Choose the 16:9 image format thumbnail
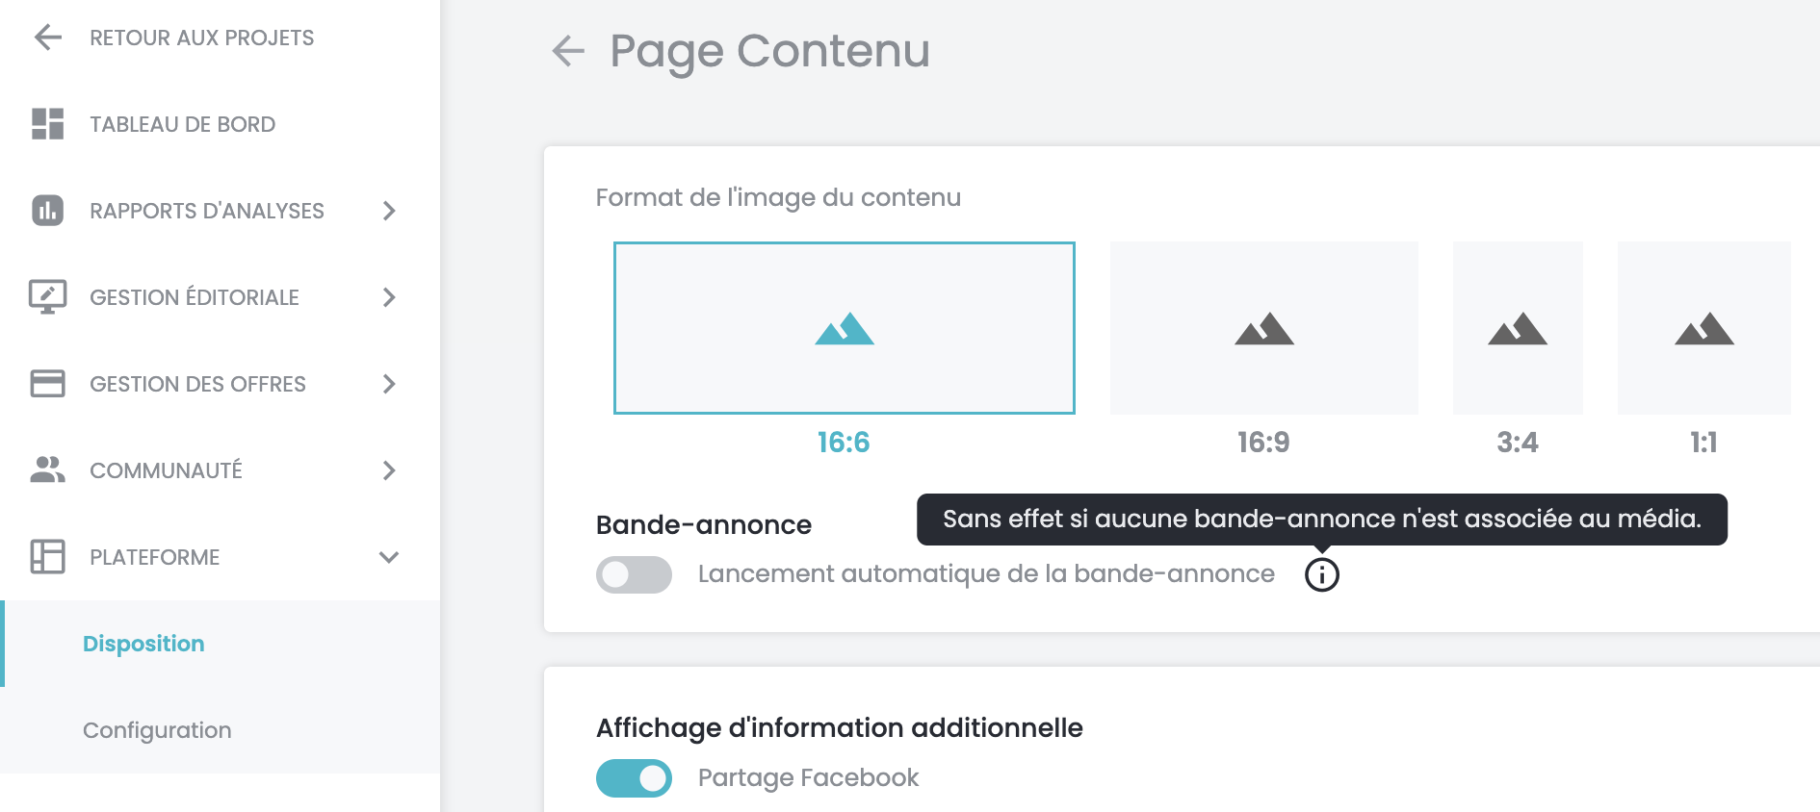This screenshot has width=1820, height=812. tap(1264, 328)
